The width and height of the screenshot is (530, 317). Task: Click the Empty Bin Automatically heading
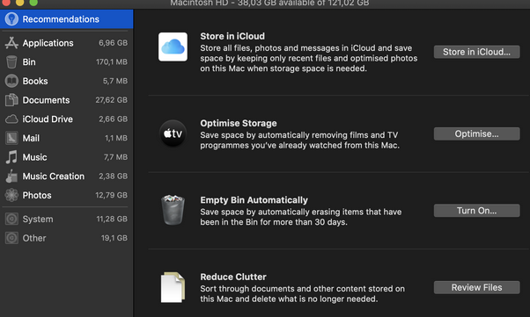[x=254, y=200]
